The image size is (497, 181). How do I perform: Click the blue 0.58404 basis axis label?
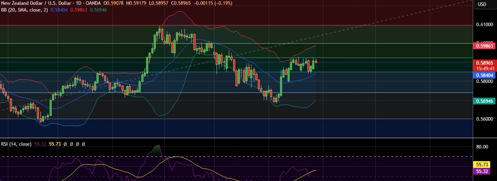pyautogui.click(x=484, y=75)
